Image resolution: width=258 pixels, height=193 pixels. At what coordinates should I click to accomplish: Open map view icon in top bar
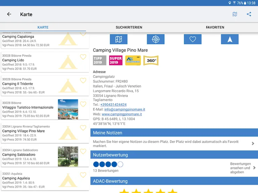click(235, 14)
